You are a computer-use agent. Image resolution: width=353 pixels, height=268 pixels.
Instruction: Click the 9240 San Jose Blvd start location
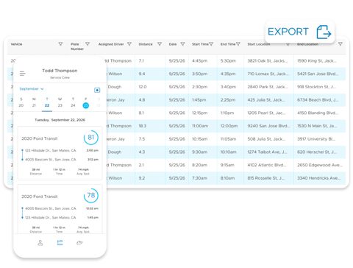(268, 126)
